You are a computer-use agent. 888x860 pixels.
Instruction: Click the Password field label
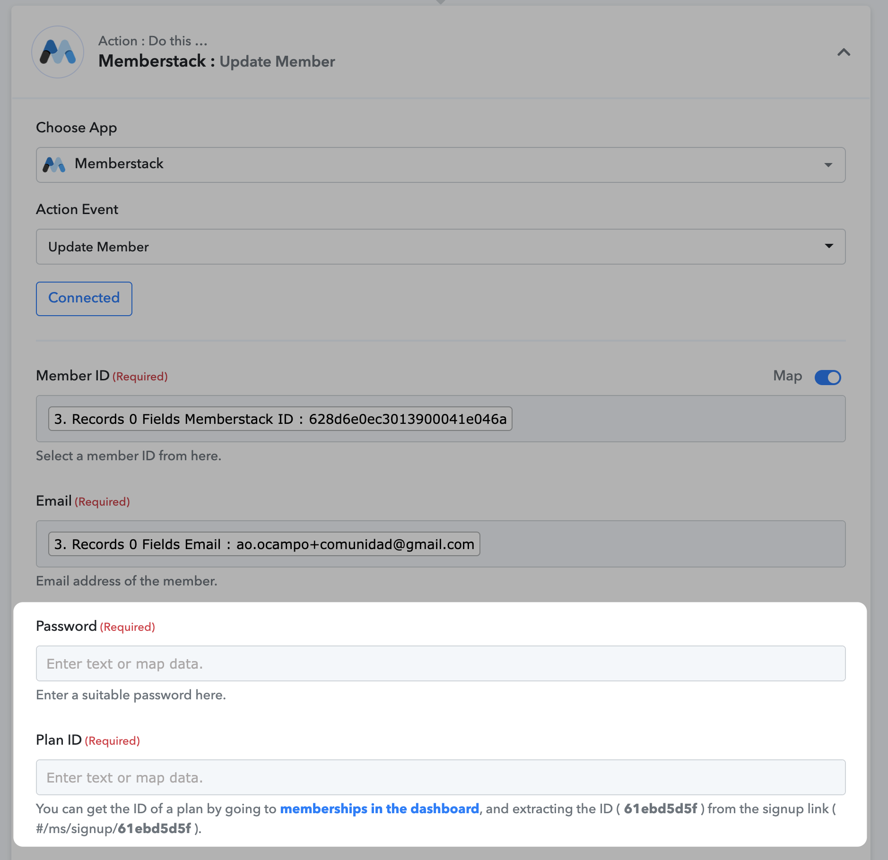tap(67, 626)
